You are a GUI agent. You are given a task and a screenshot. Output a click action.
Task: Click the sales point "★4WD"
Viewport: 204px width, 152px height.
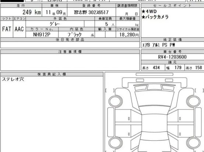coord(149,11)
